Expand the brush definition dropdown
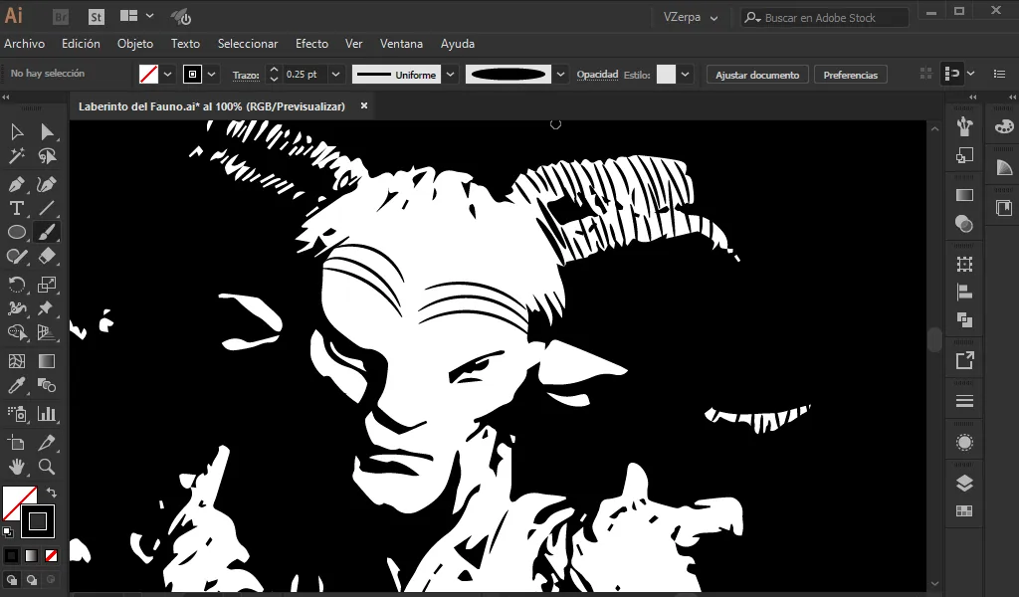 coord(560,75)
